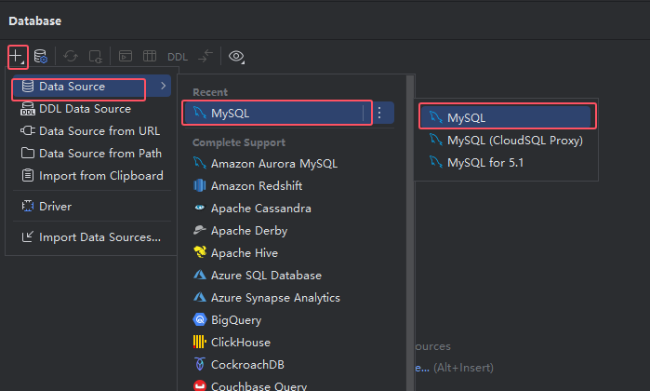Click the Azure SQL Database triangle icon

pyautogui.click(x=200, y=275)
